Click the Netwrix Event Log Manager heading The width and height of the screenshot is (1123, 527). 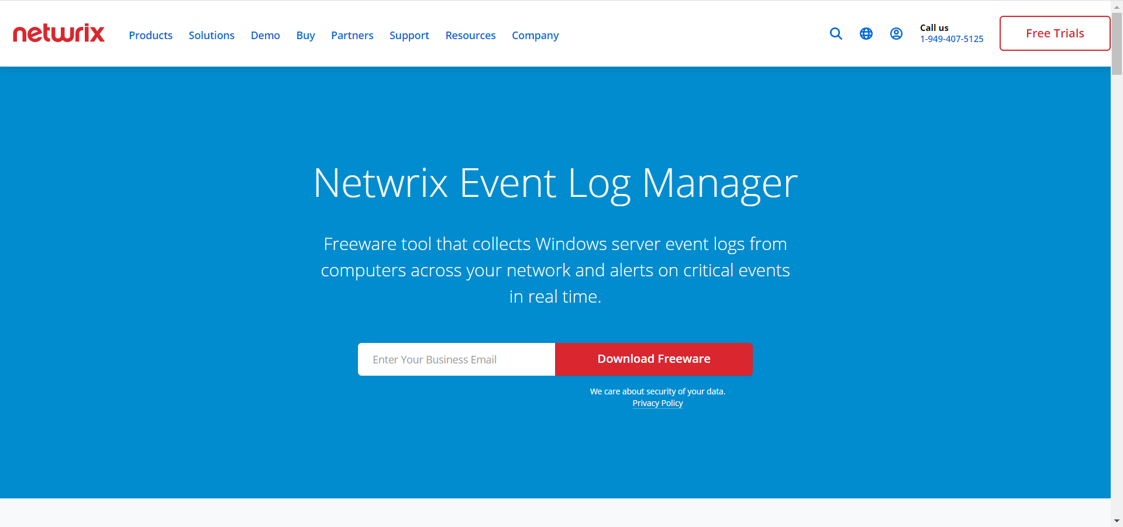point(555,183)
